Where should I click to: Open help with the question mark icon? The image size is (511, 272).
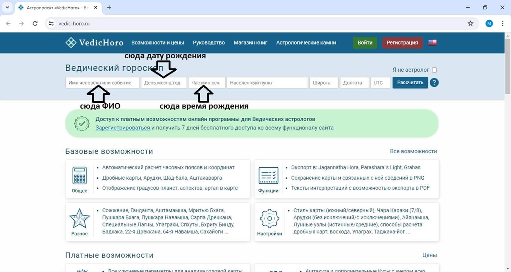pyautogui.click(x=434, y=82)
